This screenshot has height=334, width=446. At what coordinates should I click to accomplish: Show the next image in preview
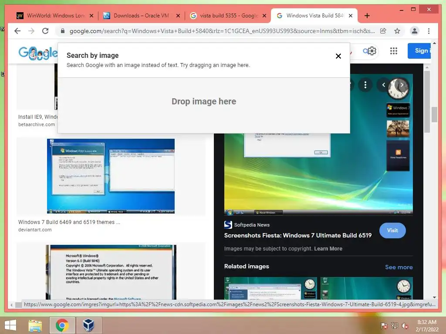pos(402,85)
